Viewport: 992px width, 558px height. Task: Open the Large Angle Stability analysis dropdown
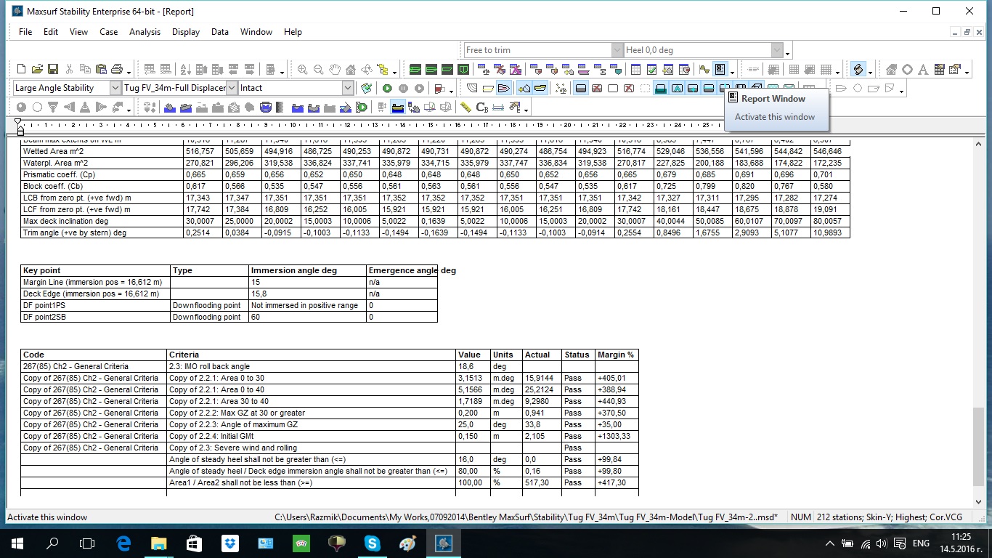115,88
